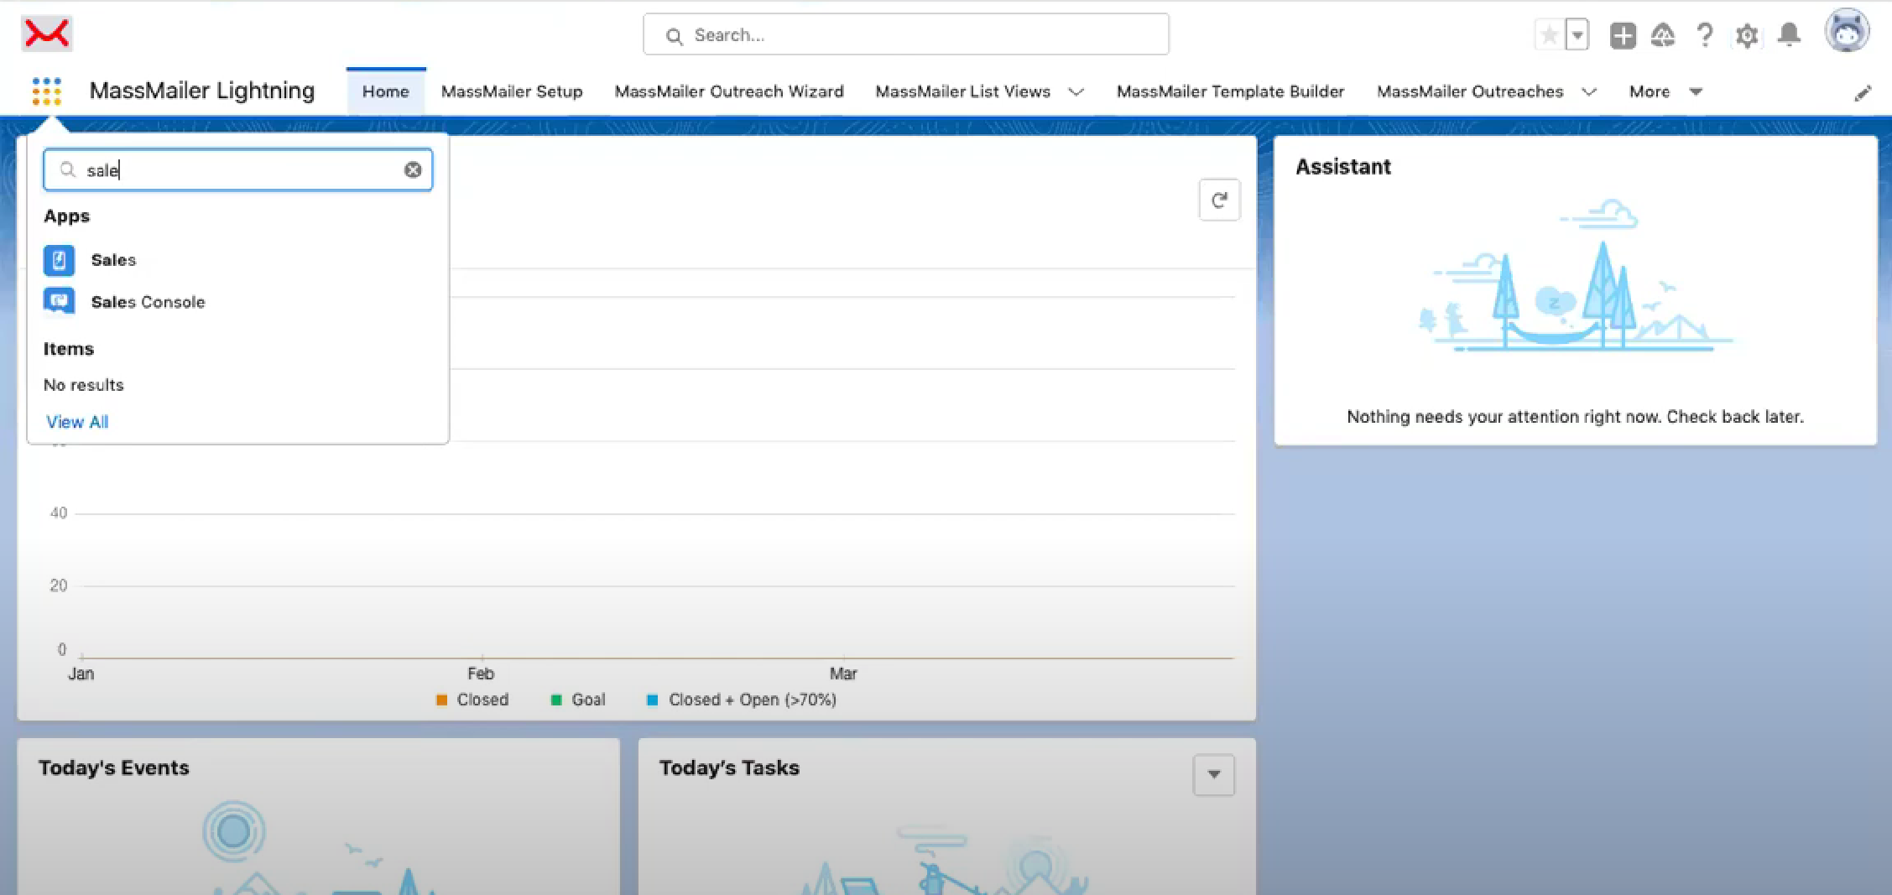This screenshot has height=895, width=1892.
Task: Open the setup gear icon
Action: 1747,35
